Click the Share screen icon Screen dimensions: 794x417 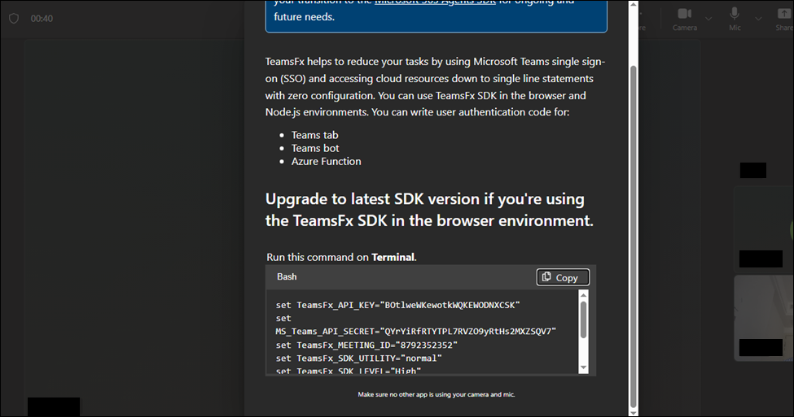coord(783,14)
